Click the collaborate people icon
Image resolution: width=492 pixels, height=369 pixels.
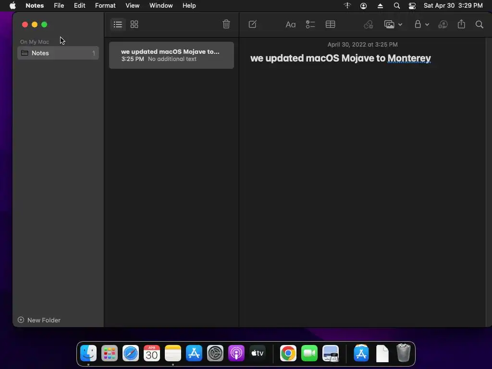443,25
